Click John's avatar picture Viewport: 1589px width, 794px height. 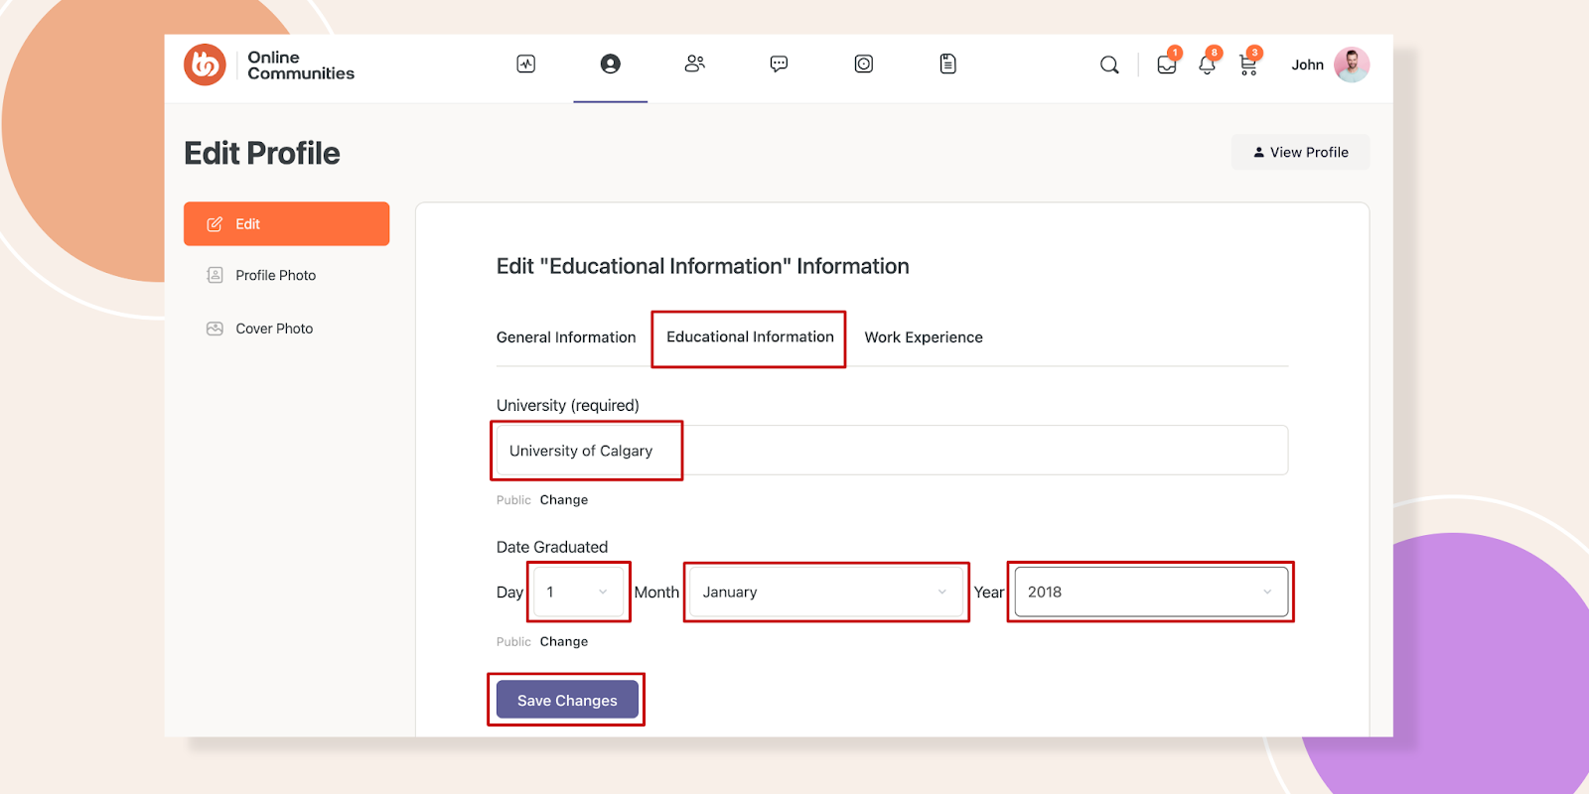pyautogui.click(x=1352, y=65)
